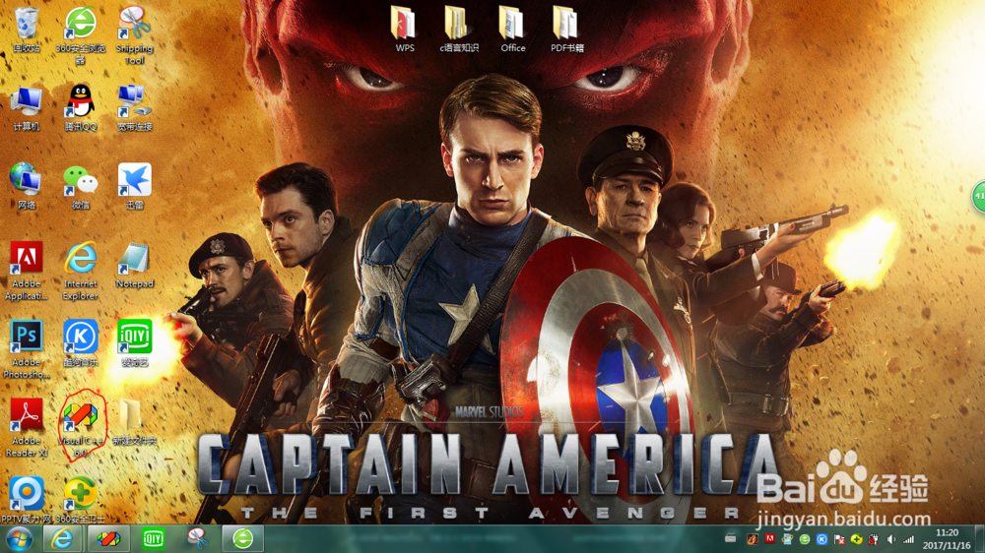
Task: Launch 微信 WeChat from the desktop
Action: tap(81, 186)
